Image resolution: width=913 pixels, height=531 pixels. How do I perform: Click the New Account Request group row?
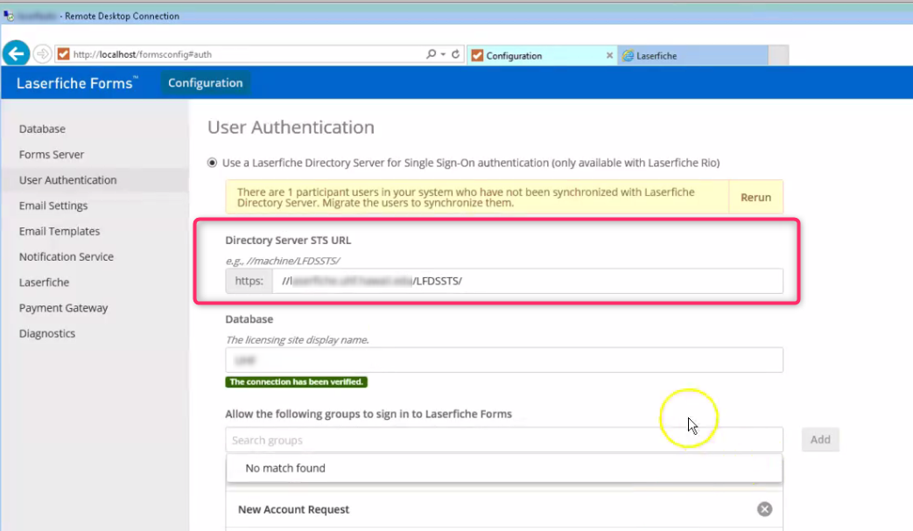coord(504,509)
